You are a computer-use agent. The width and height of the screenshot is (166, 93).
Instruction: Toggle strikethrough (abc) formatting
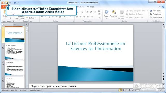[57, 17]
